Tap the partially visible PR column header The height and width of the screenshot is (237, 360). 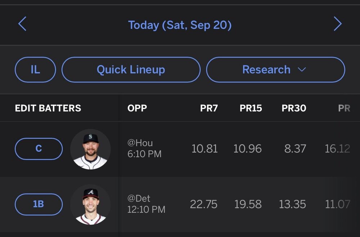pos(344,108)
